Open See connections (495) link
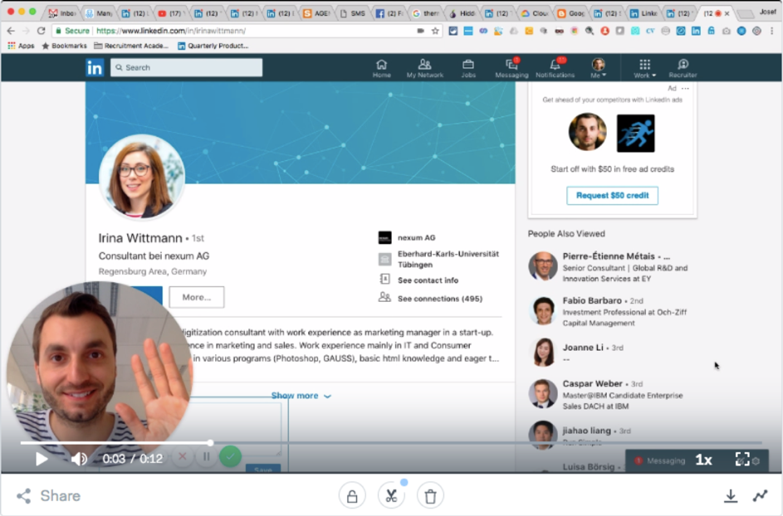The image size is (783, 516). [x=439, y=299]
